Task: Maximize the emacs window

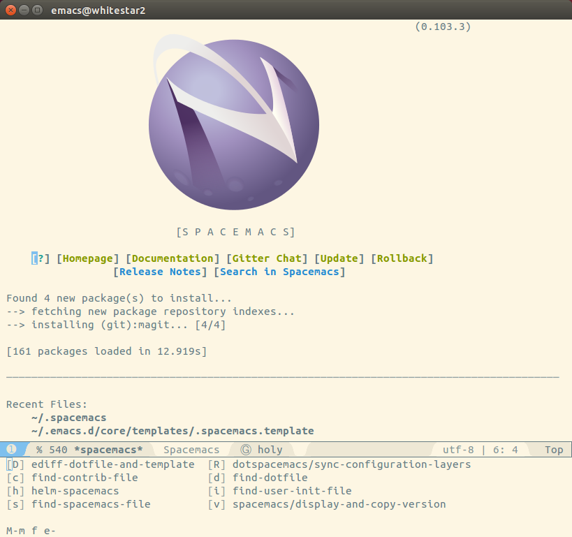Action: pyautogui.click(x=37, y=10)
